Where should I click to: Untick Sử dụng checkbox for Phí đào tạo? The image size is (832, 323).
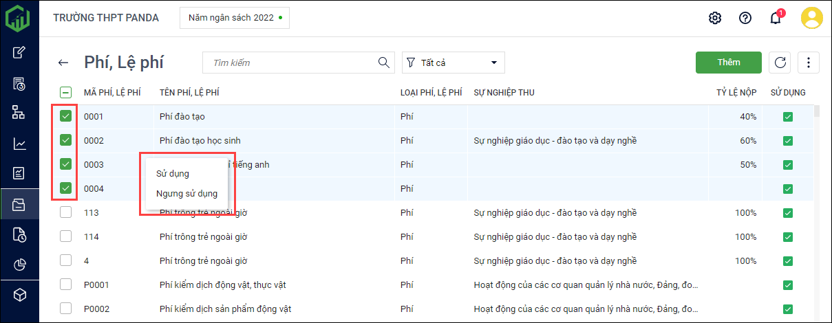[x=787, y=117]
